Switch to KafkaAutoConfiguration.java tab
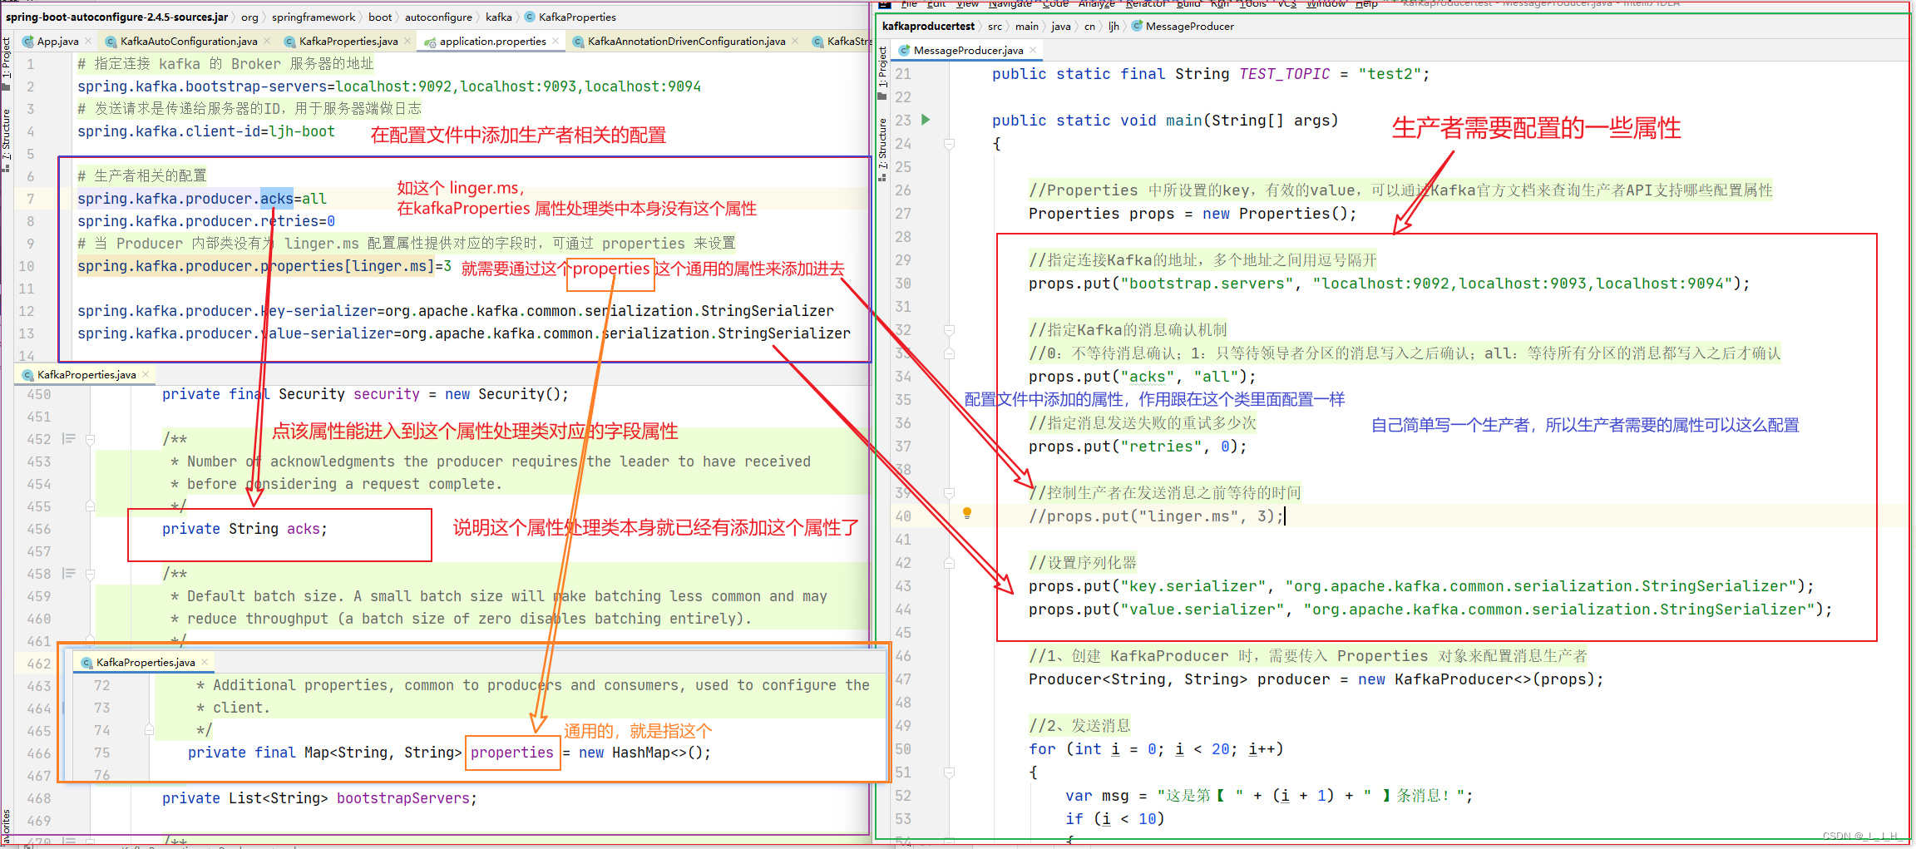The height and width of the screenshot is (849, 1916). click(x=189, y=41)
